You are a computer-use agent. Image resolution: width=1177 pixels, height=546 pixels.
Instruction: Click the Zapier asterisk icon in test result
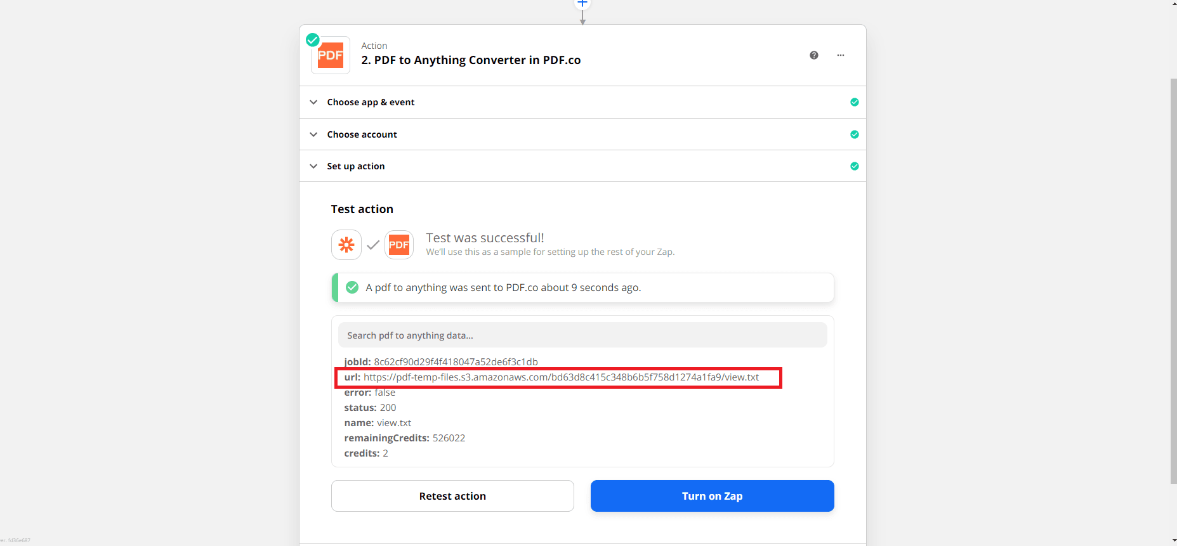point(346,245)
